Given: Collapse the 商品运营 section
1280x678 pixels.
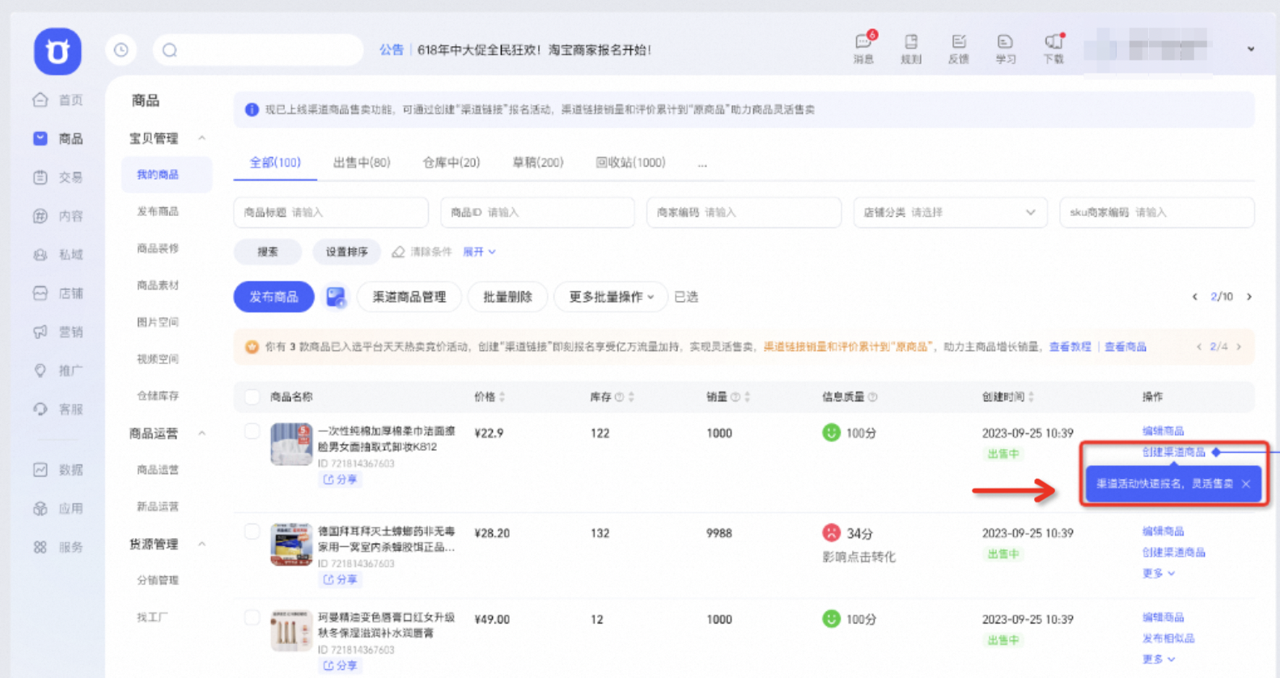Looking at the screenshot, I should (x=202, y=434).
